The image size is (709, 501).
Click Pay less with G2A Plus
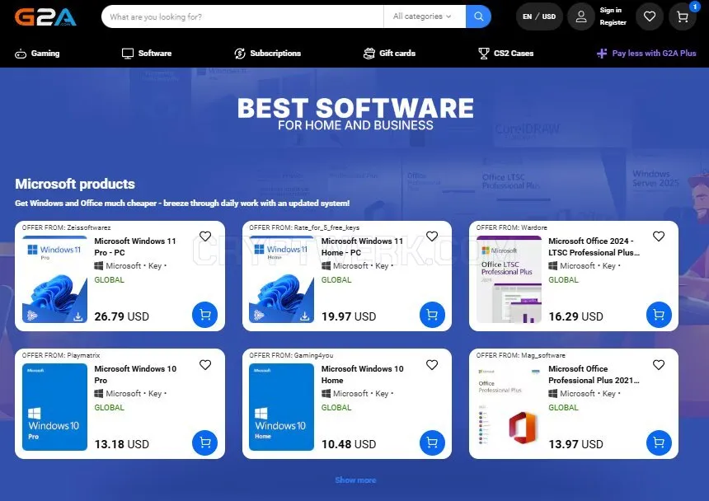pos(646,54)
